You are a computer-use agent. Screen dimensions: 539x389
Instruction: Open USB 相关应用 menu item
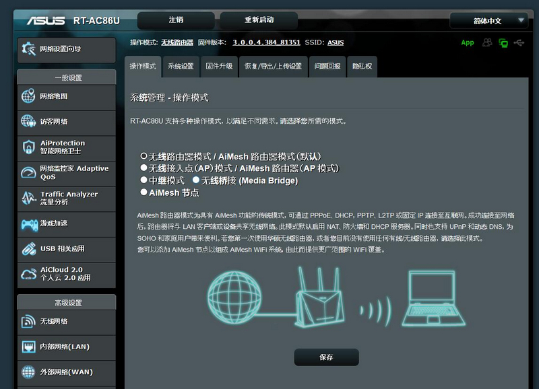pyautogui.click(x=66, y=250)
